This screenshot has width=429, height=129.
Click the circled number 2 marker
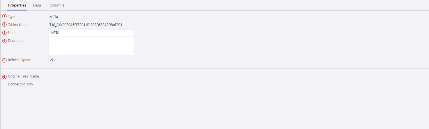pyautogui.click(x=4, y=24)
